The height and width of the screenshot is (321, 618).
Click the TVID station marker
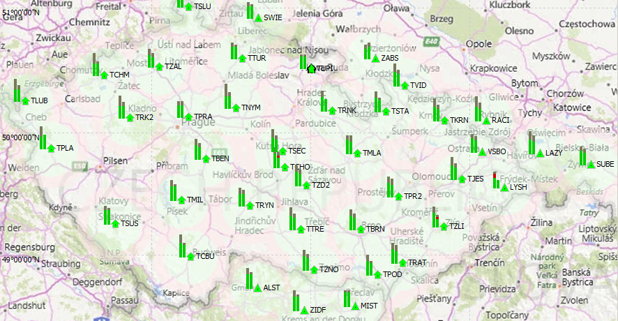click(405, 85)
